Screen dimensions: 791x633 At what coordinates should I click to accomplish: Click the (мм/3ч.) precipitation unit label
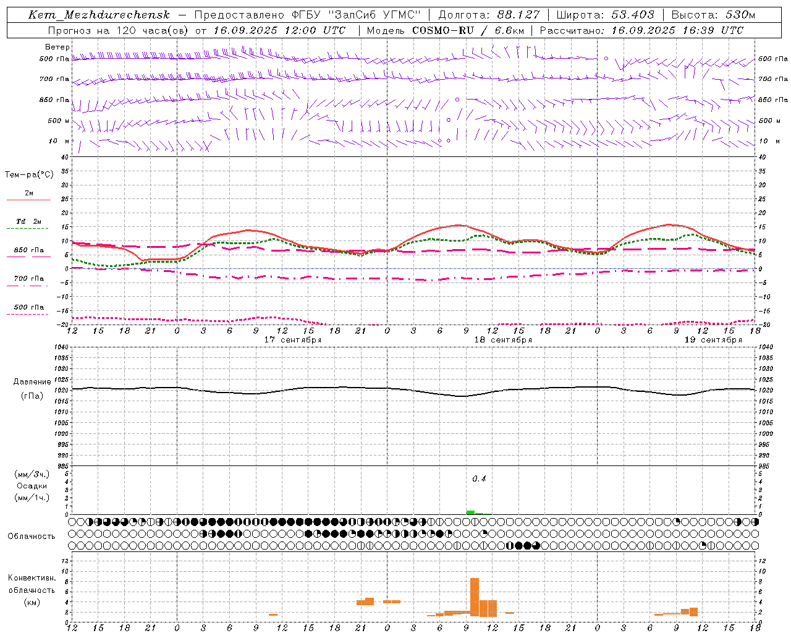pyautogui.click(x=32, y=474)
